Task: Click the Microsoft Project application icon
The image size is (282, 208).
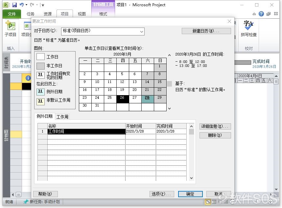Action: coord(6,5)
